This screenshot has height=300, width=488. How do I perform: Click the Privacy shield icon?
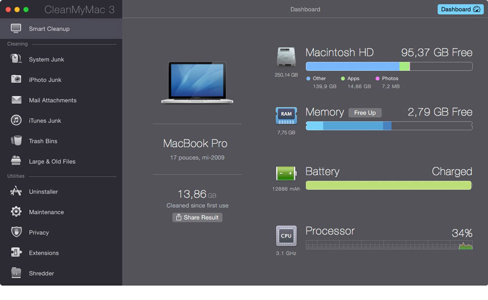tap(16, 232)
